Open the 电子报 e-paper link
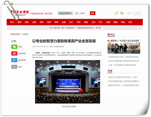 (x=98, y=28)
